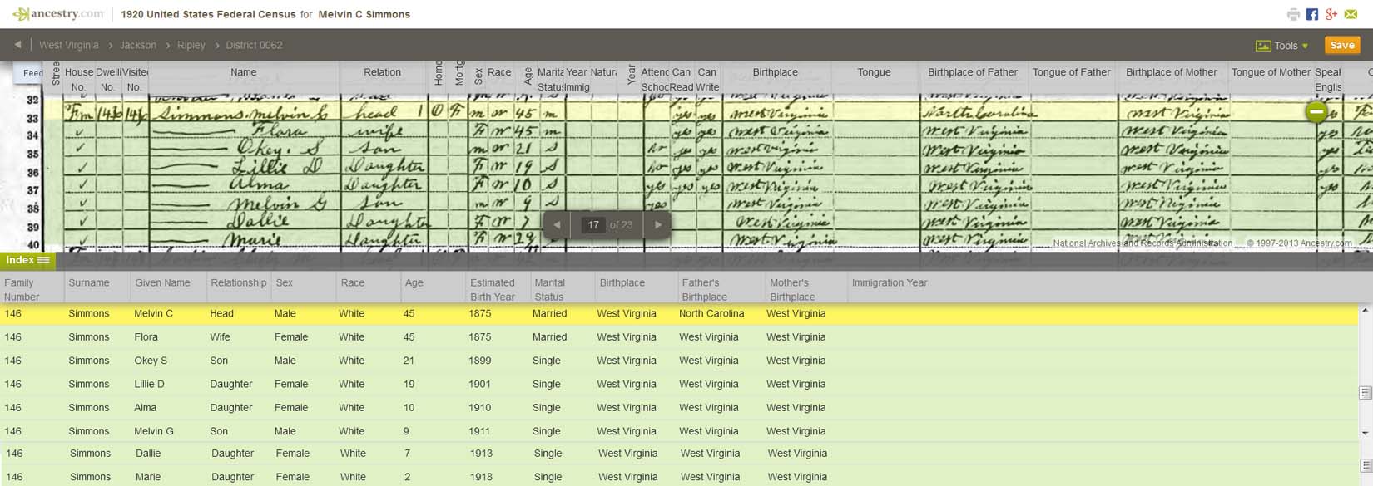Screen dimensions: 1373x486
Task: Select the Ripley breadcrumb item
Action: (x=191, y=45)
